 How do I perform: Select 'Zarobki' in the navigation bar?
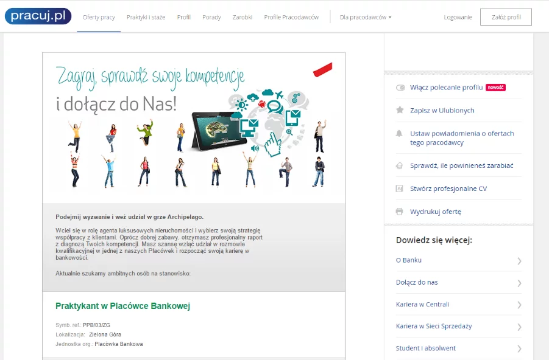coord(243,18)
